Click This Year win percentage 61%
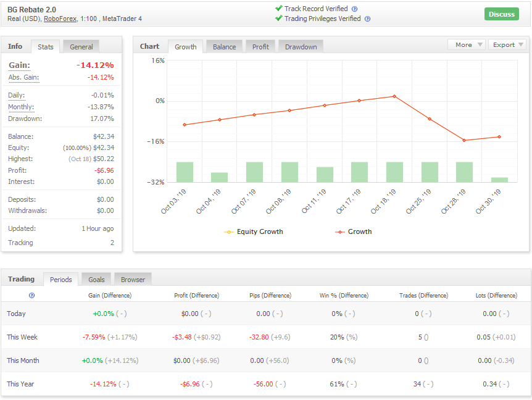 coord(336,384)
